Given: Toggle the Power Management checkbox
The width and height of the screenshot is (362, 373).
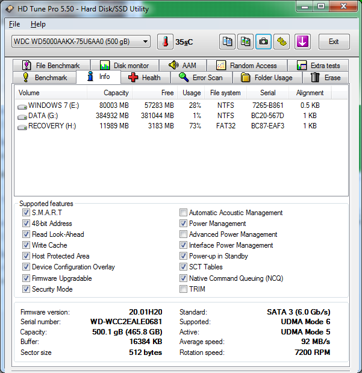Looking at the screenshot, I should (x=183, y=224).
